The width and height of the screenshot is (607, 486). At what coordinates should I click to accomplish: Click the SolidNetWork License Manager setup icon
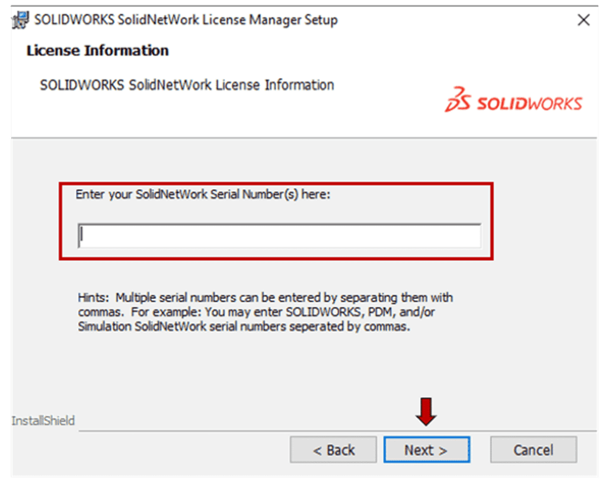[19, 18]
